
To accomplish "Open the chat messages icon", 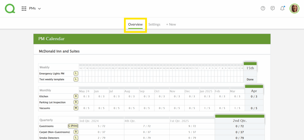I will click(273, 8).
